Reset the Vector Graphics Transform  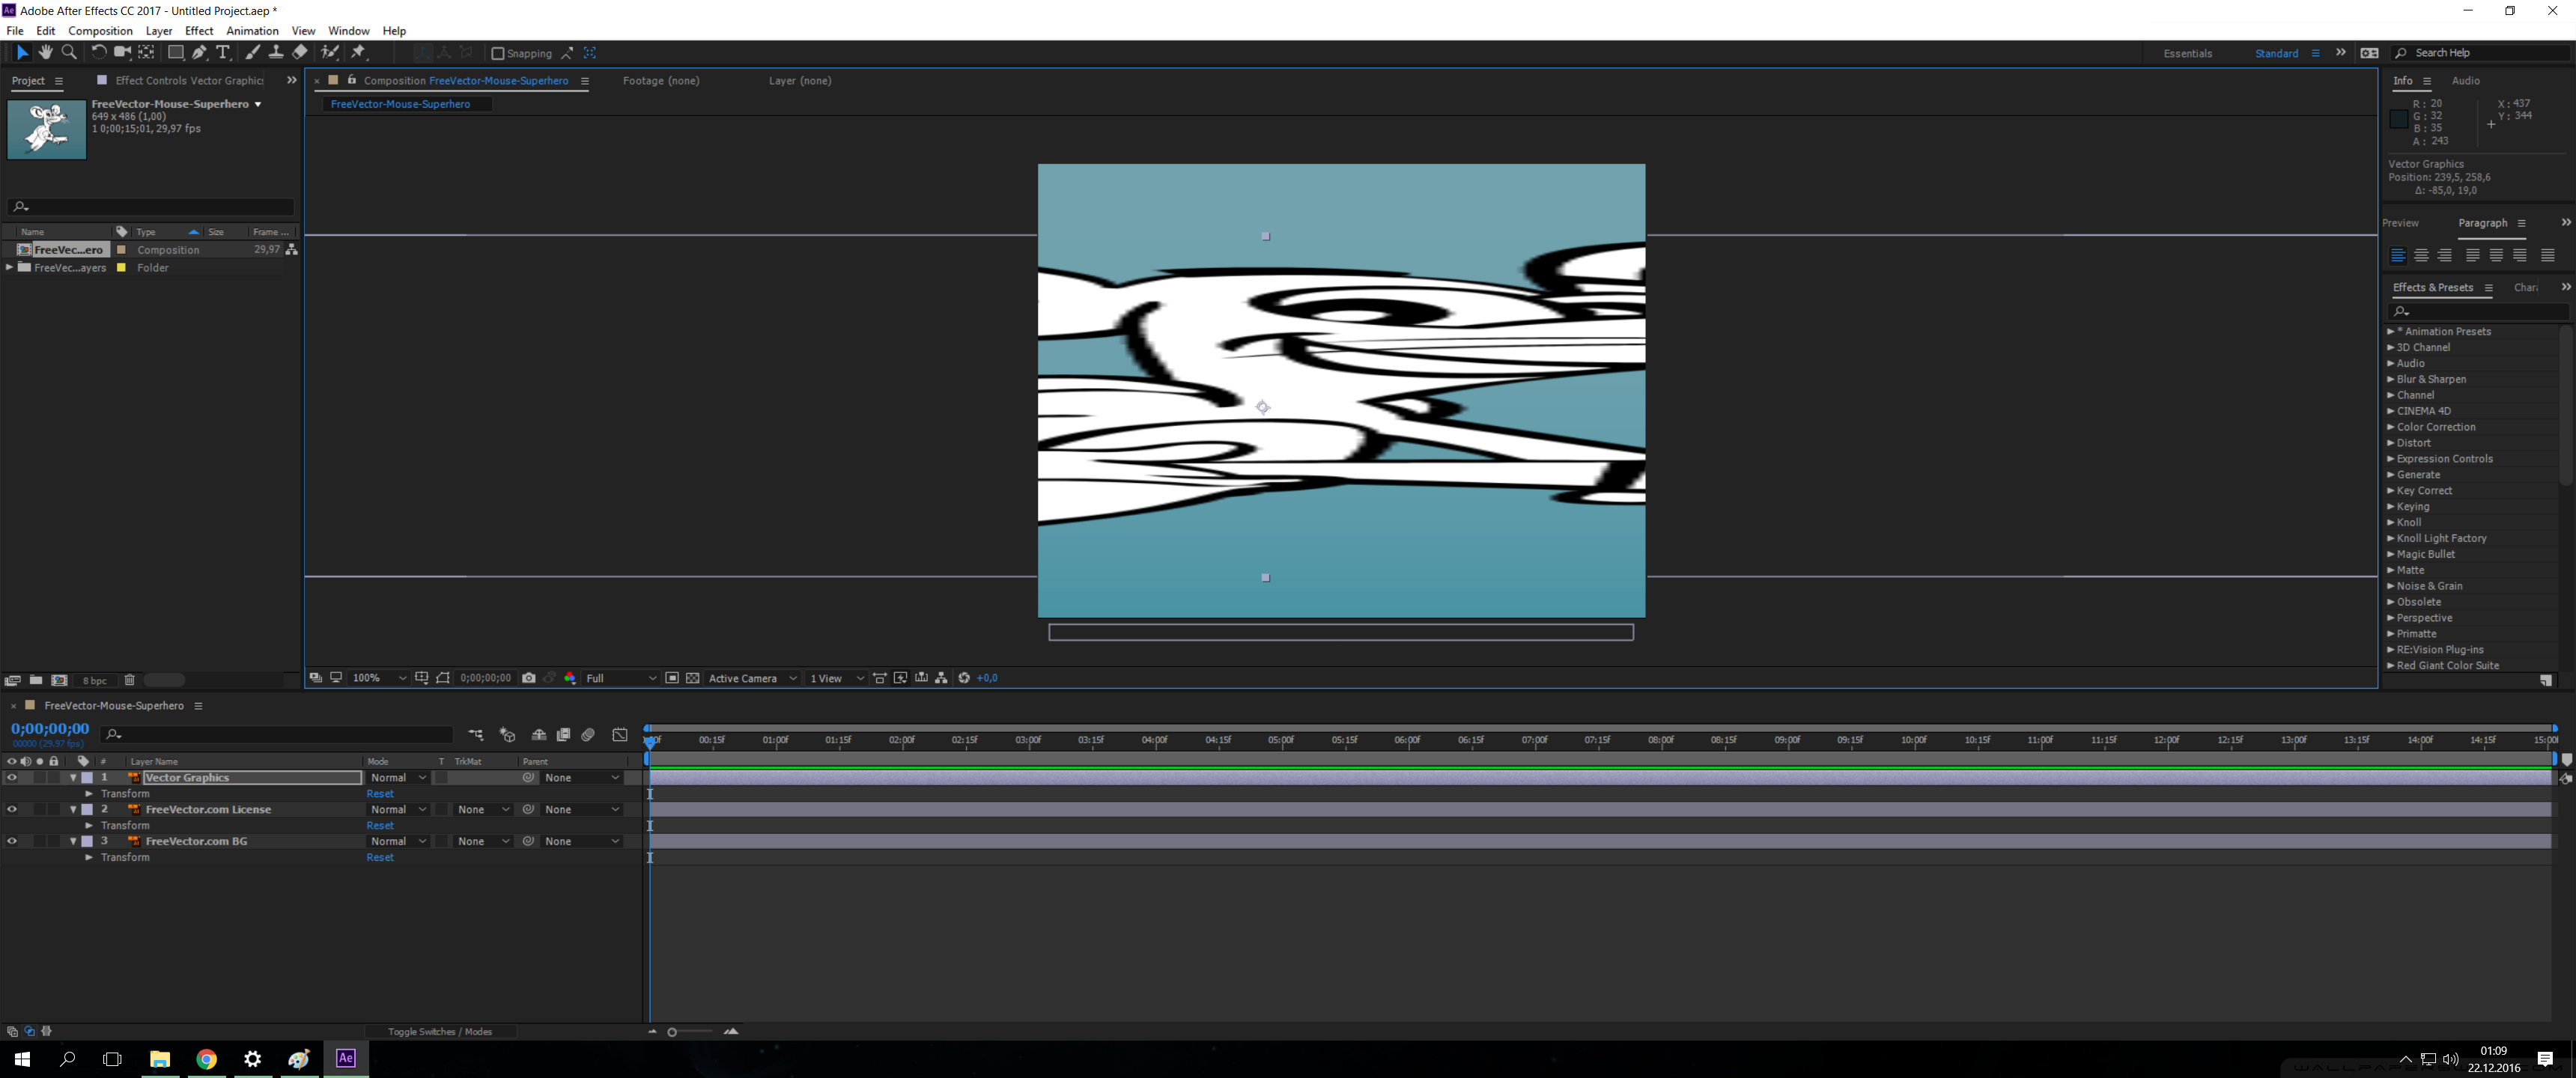click(380, 793)
